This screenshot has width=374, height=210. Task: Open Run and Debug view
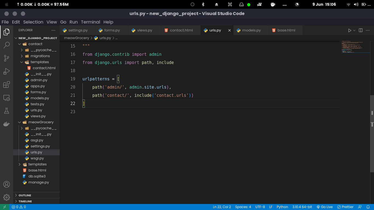click(7, 71)
